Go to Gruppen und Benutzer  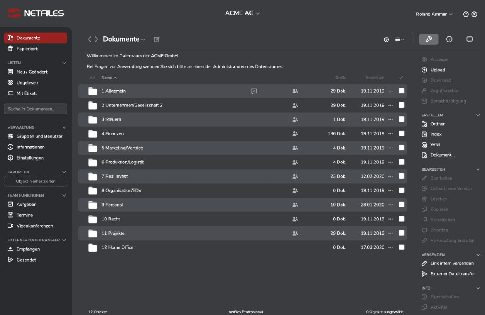39,137
